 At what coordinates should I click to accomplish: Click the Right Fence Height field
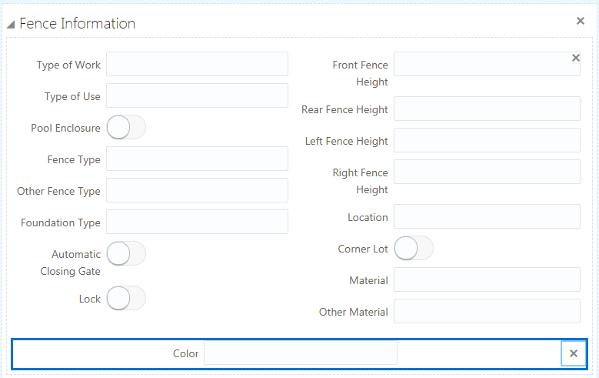point(487,172)
